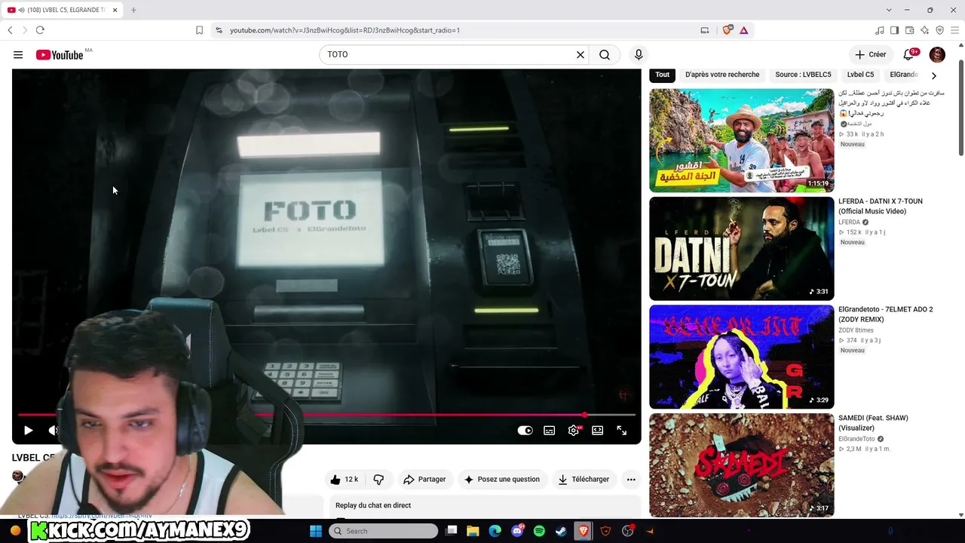
Task: Open File Explorer from the taskbar
Action: pyautogui.click(x=473, y=531)
